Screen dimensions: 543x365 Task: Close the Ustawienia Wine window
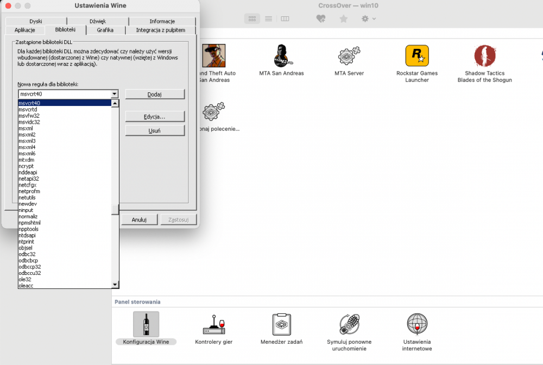[x=8, y=5]
